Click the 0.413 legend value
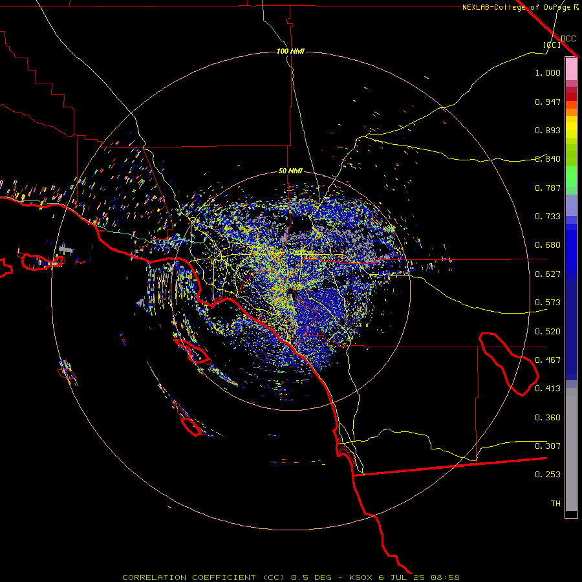The width and height of the screenshot is (582, 582). (x=548, y=389)
